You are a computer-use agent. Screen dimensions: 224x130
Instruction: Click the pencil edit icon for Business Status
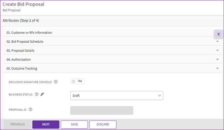point(42,94)
